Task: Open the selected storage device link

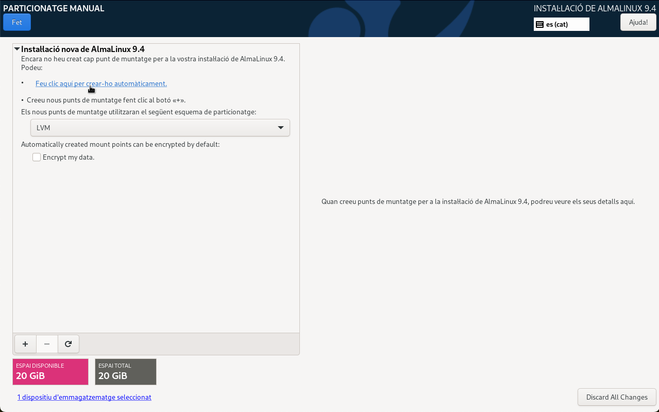Action: pos(84,397)
